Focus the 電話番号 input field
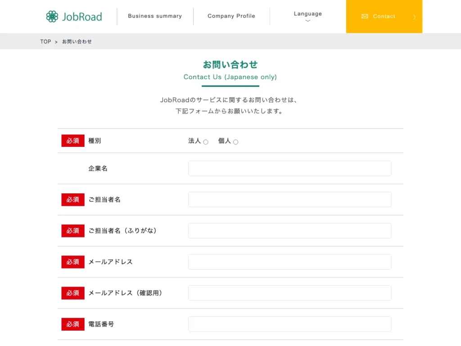The image size is (461, 346). click(289, 324)
